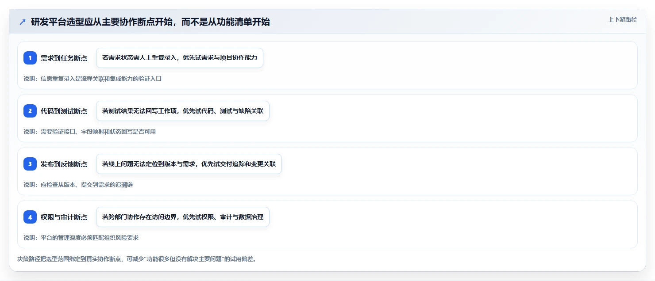
Task: Click the 代码到测试断点 heading
Action: 64,111
